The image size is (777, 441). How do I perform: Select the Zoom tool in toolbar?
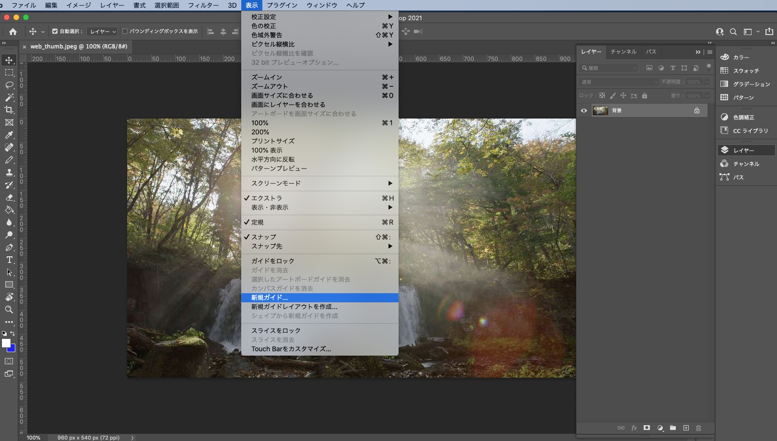[9, 310]
